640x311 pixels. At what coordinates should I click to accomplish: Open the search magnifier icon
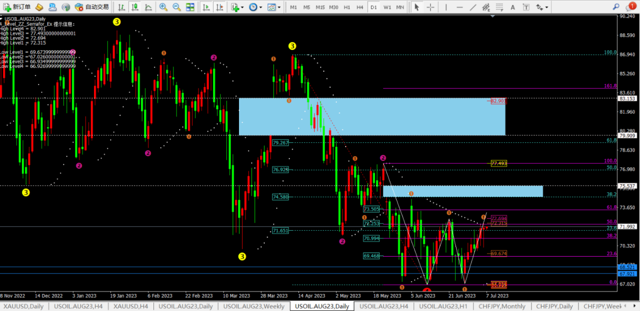pos(616,7)
